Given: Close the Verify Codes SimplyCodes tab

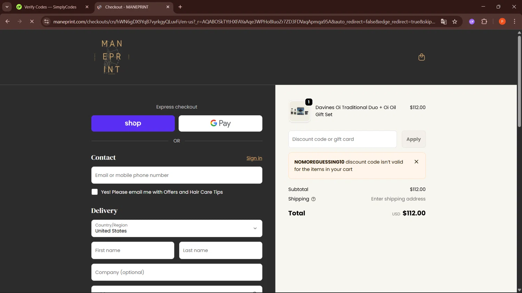Looking at the screenshot, I should (87, 7).
